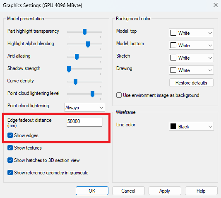This screenshot has width=221, height=198.
Task: Click the Highlight alpha blending slider thumb
Action: coord(88,44)
